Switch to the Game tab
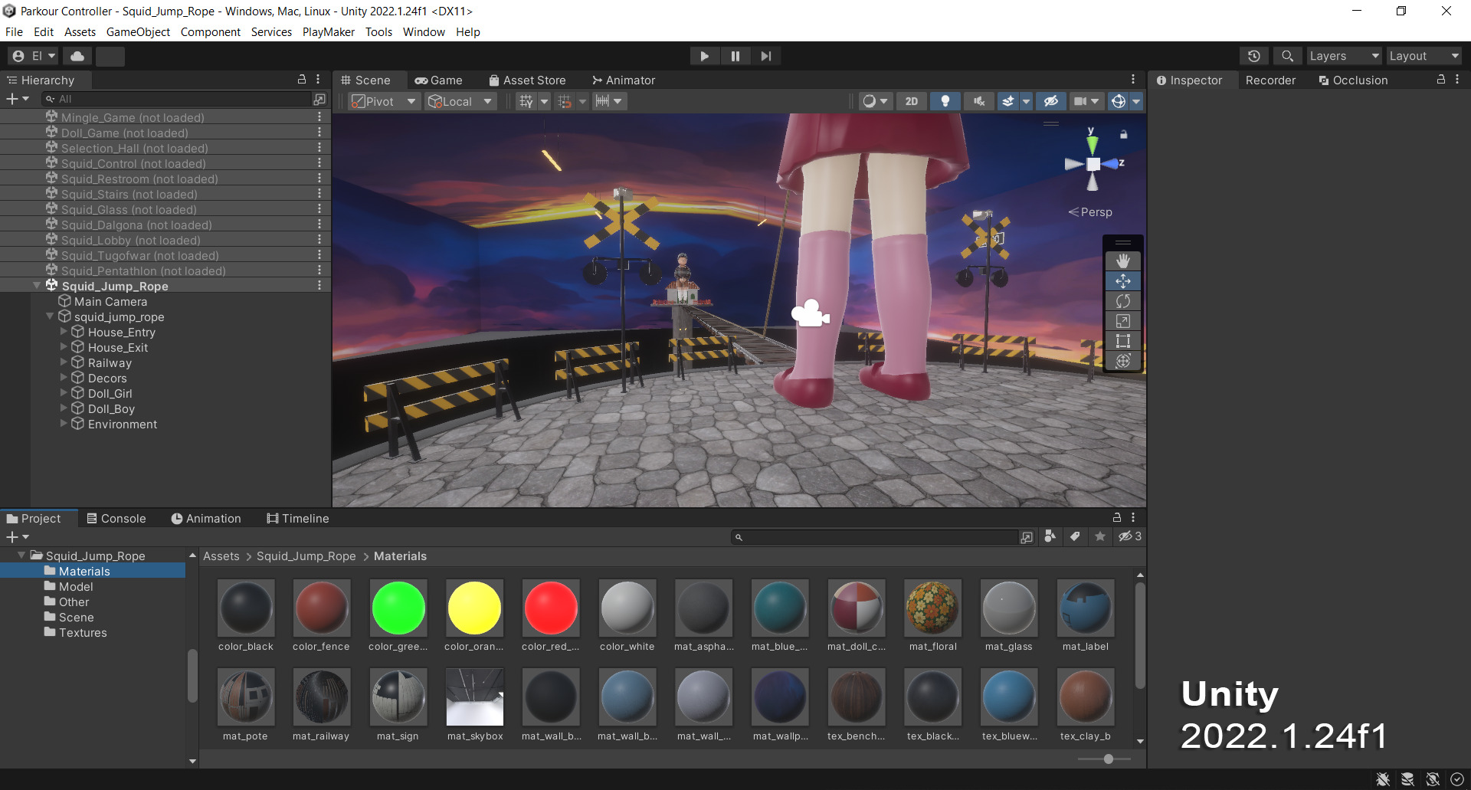 pyautogui.click(x=438, y=80)
